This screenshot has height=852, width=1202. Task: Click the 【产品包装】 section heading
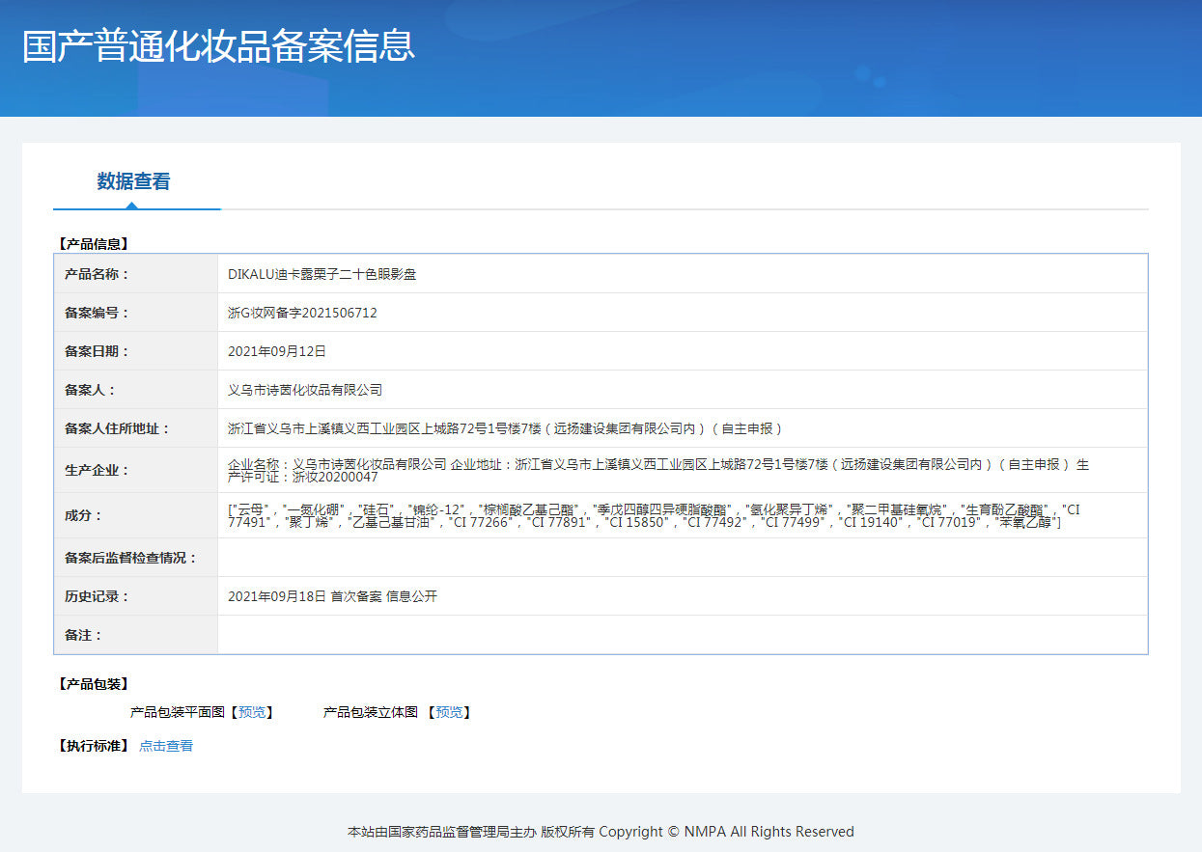pos(94,684)
